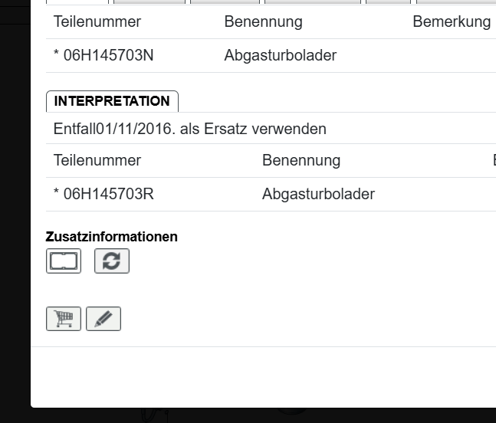Select the INTERPRETATION tab
Viewport: 496px width, 423px height.
point(112,101)
